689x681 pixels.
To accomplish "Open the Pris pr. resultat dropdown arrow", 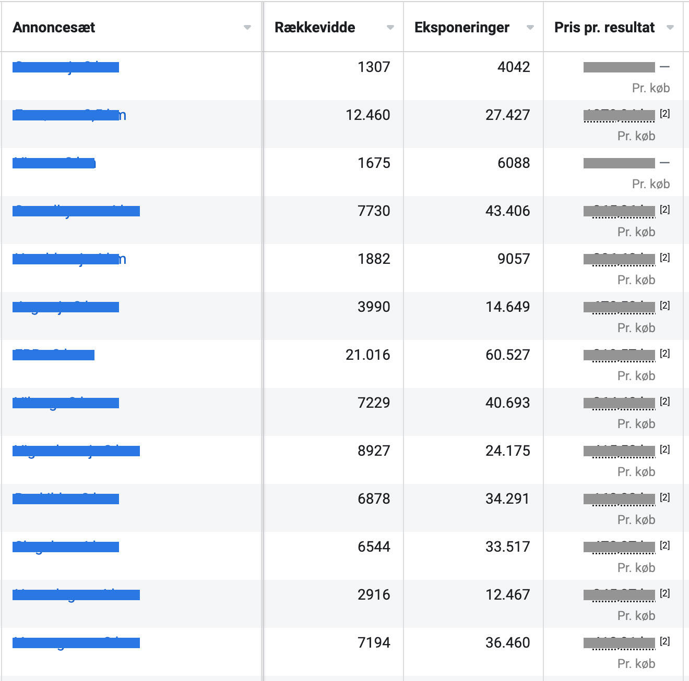I will 670,28.
